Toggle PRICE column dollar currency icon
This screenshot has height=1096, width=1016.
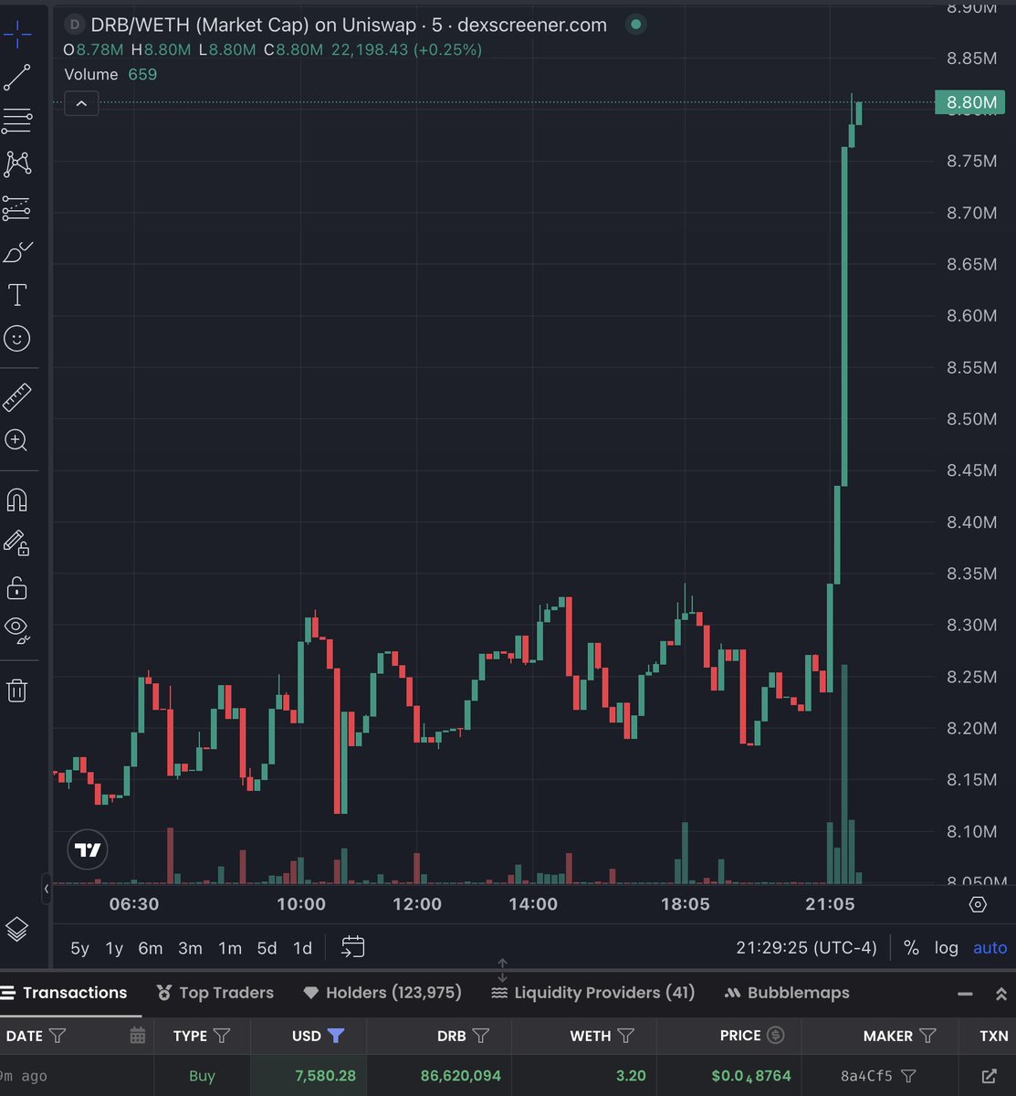[776, 1036]
